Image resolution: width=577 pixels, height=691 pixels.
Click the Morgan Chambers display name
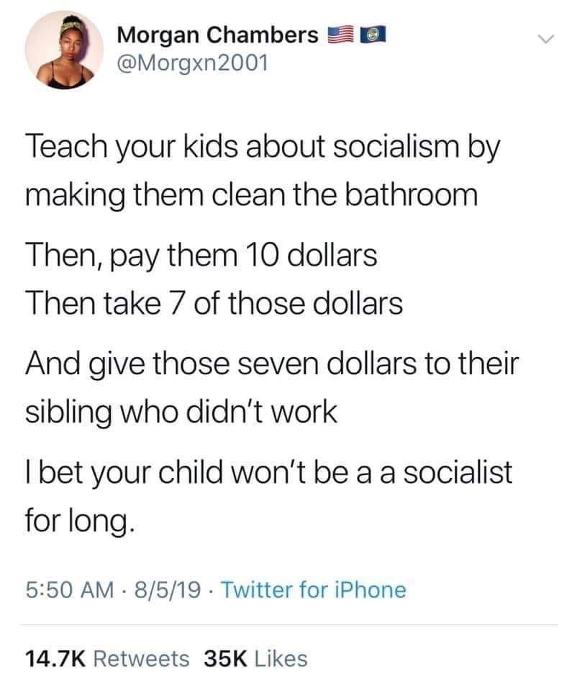[x=217, y=35]
